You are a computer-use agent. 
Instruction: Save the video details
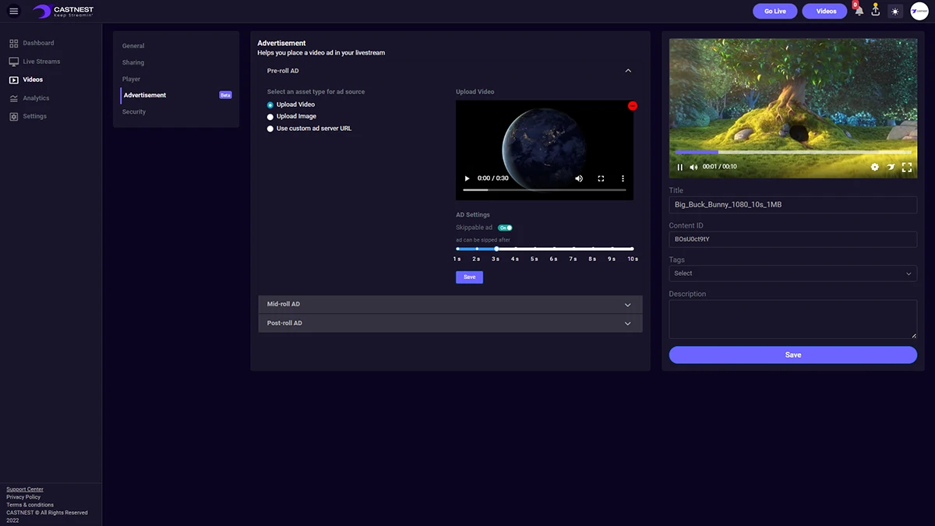point(793,355)
